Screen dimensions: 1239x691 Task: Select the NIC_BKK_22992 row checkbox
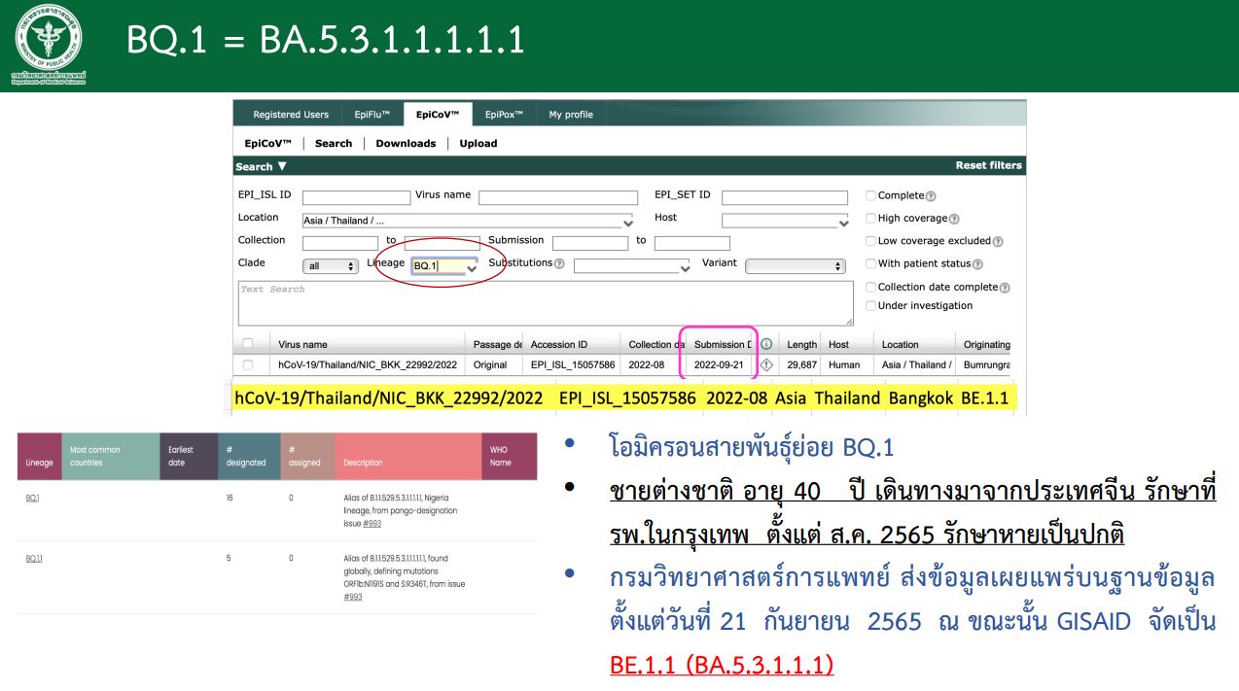tap(247, 365)
